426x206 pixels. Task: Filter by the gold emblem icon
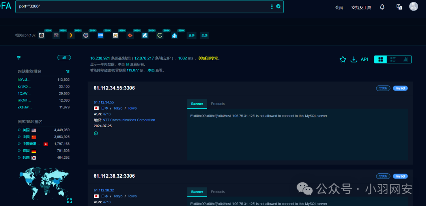tap(116, 35)
